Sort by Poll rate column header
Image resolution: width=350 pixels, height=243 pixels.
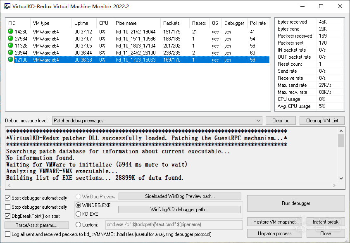point(258,23)
